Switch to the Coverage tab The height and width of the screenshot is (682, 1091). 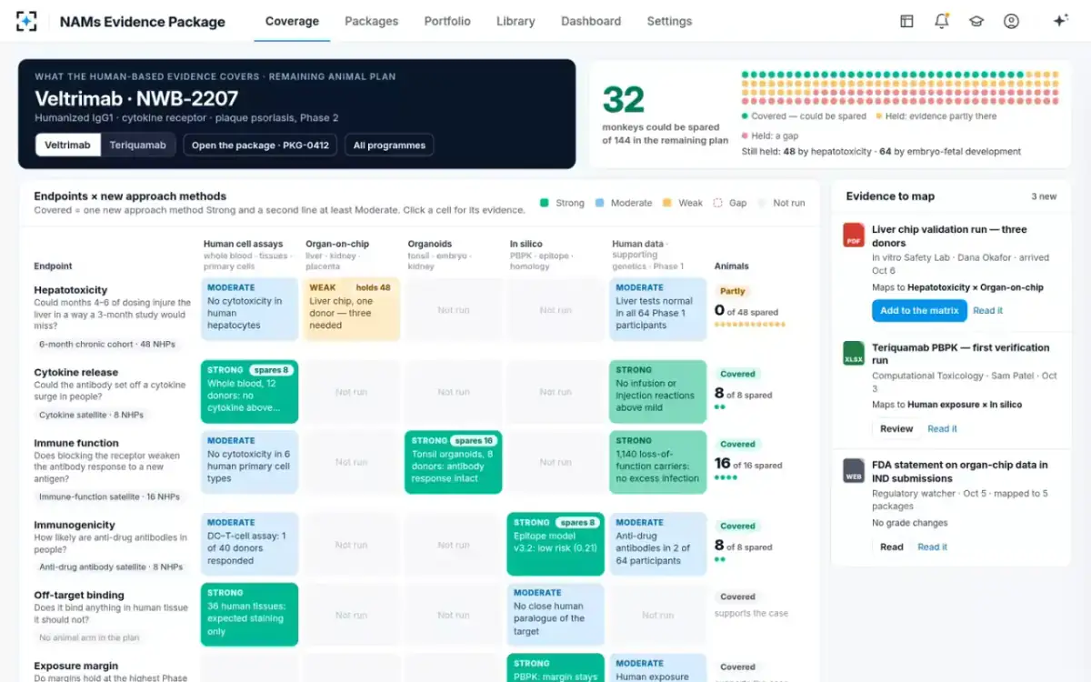pos(292,21)
